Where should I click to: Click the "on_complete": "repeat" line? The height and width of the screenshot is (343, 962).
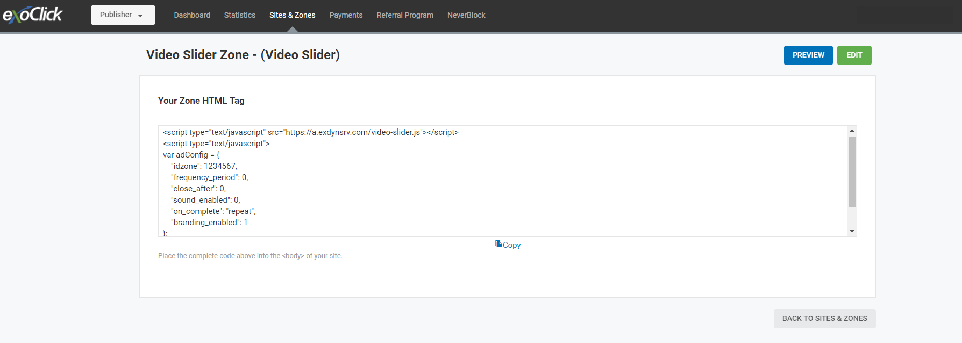(x=213, y=211)
